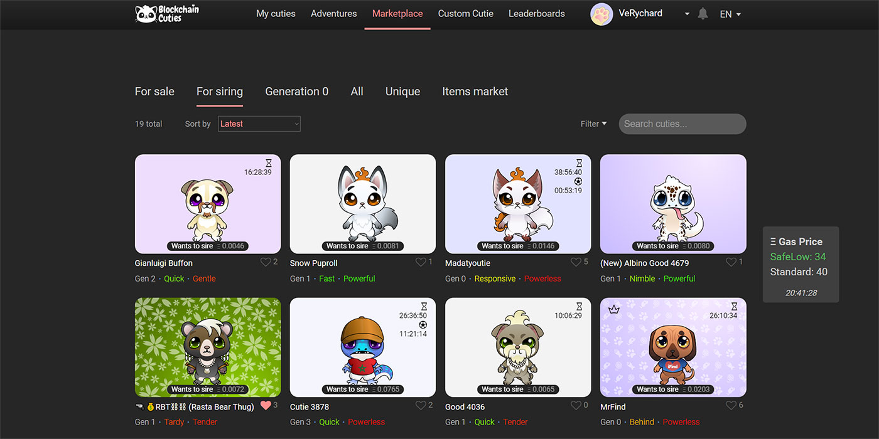Screen dimensions: 879x439
Task: Click the Search cuties input field
Action: point(682,124)
